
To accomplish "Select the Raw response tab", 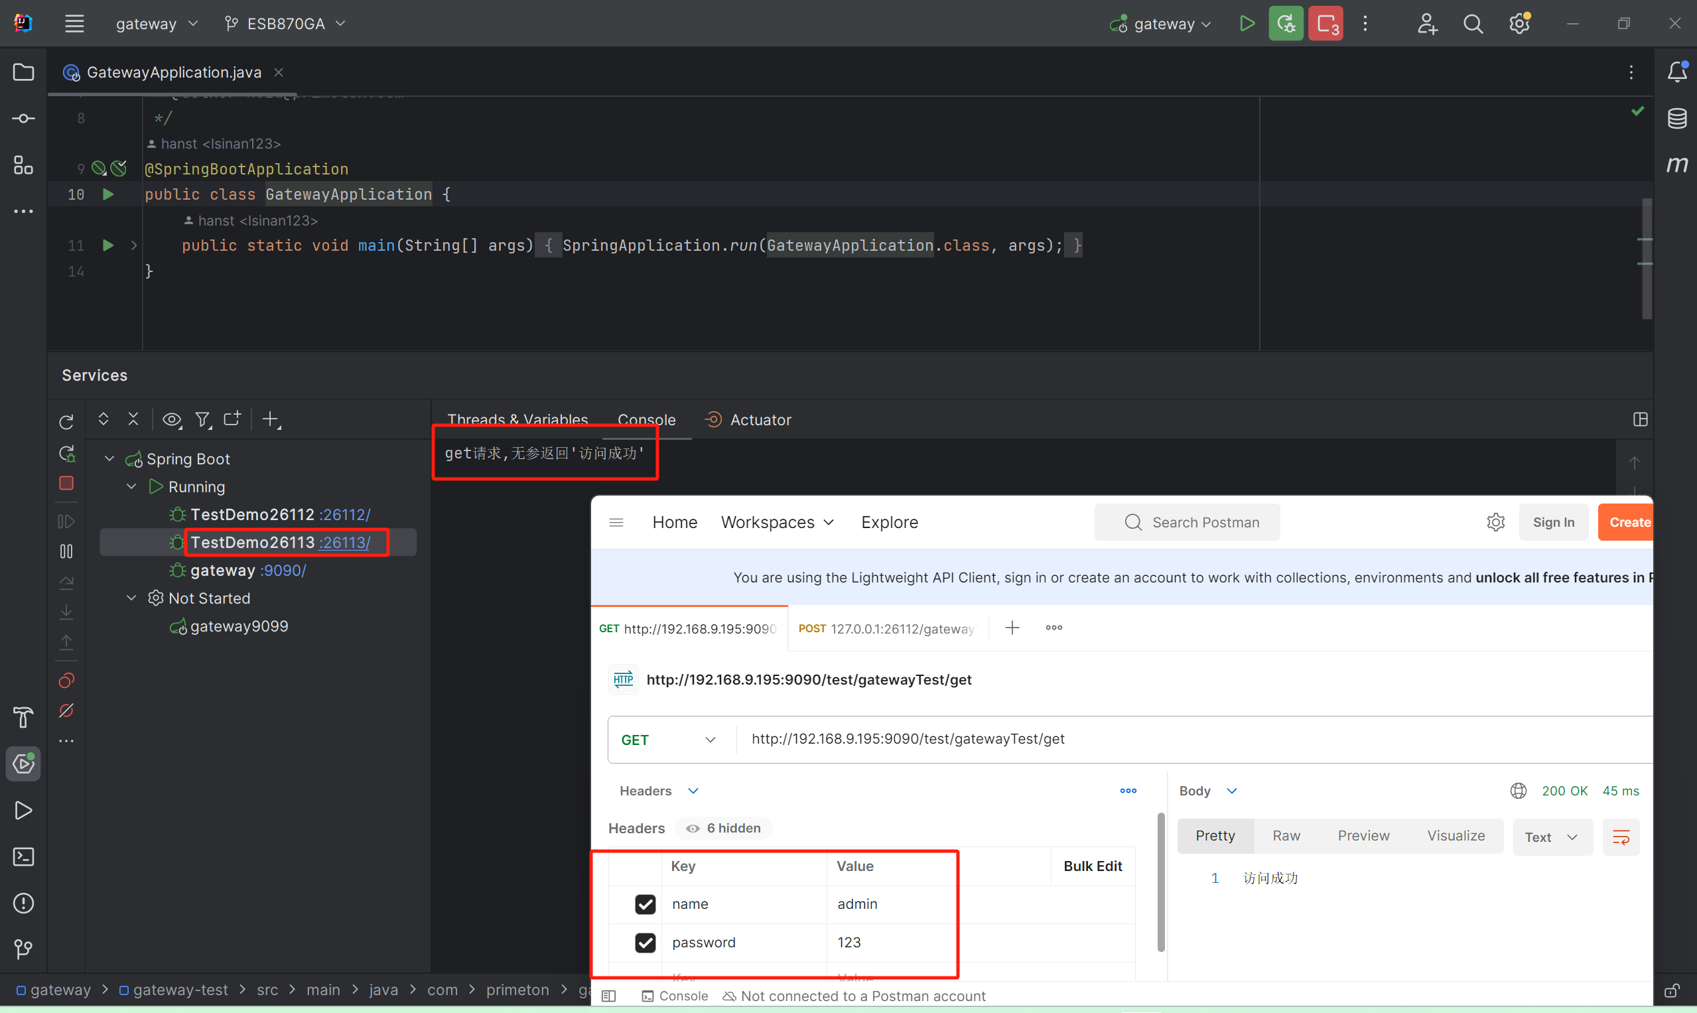I will 1286,836.
